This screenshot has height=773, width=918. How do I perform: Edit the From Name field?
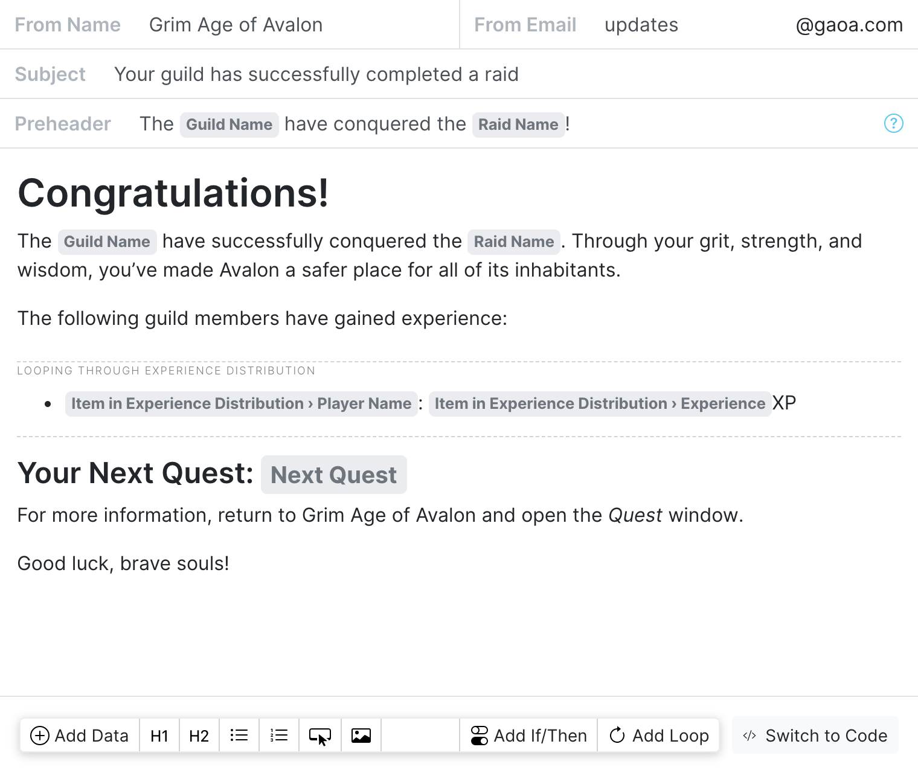[x=236, y=25]
